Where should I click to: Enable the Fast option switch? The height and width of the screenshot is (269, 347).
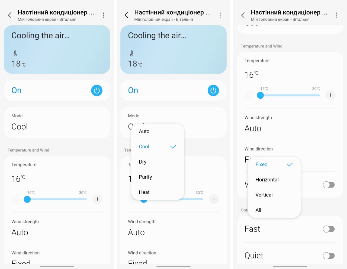[x=329, y=229]
